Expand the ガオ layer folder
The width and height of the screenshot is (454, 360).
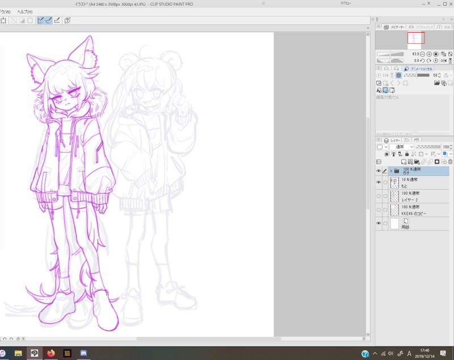(x=390, y=170)
